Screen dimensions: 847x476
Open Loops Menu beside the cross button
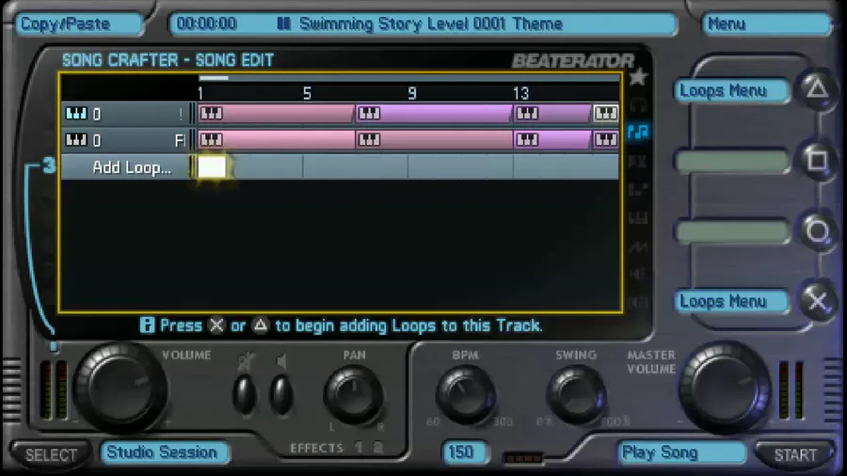[732, 301]
